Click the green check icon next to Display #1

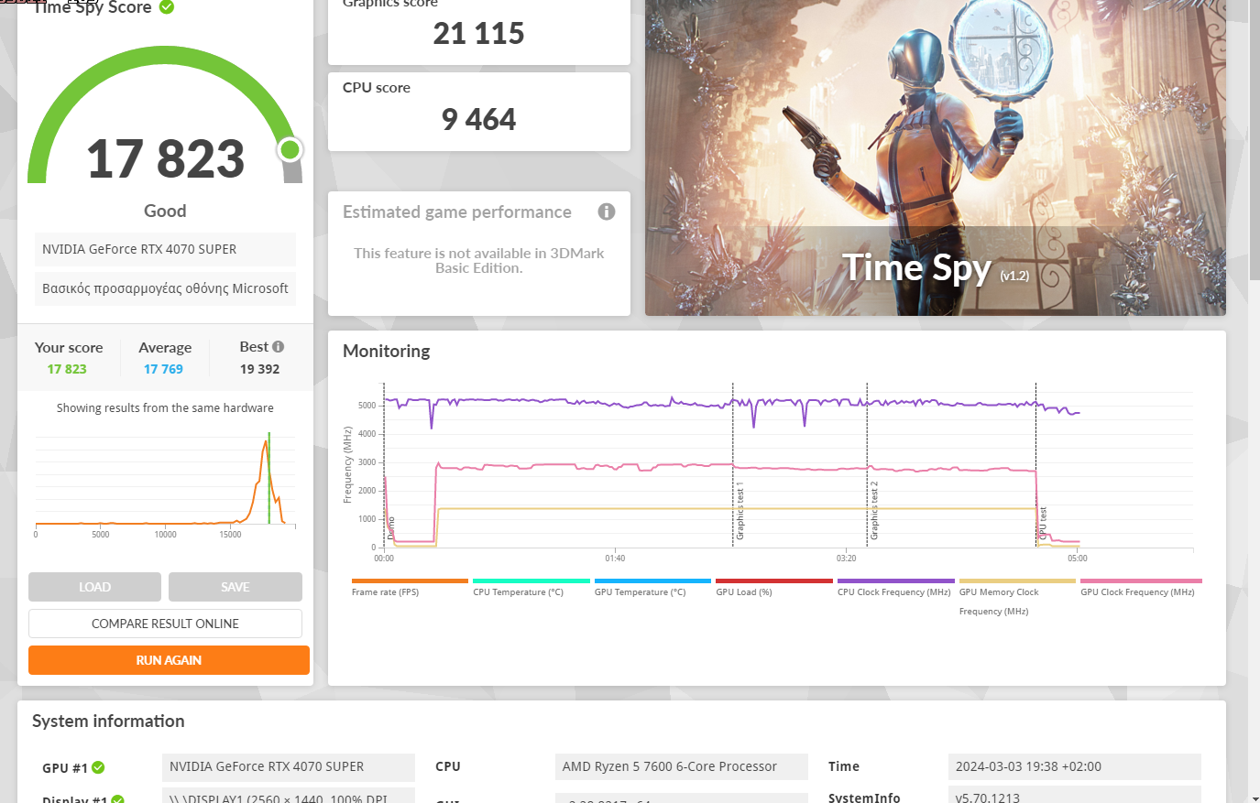click(117, 799)
